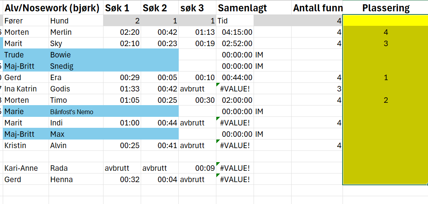
Task: Select the Alv/Nosework (bjørk) title cell
Action: (53, 8)
